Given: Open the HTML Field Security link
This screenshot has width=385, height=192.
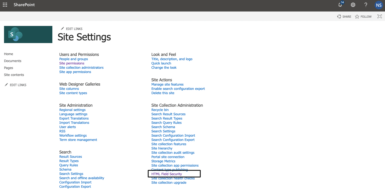Looking at the screenshot, I should pyautogui.click(x=166, y=174).
